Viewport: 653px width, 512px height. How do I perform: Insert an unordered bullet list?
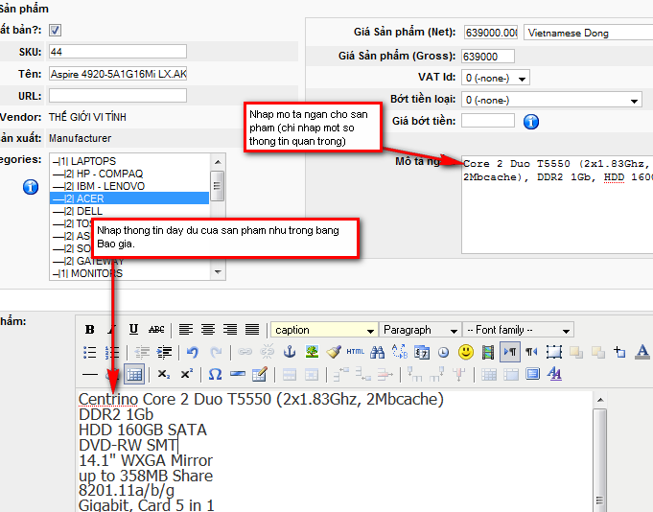click(89, 352)
